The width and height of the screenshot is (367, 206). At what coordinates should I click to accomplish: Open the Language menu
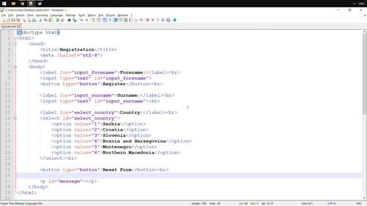coord(57,15)
